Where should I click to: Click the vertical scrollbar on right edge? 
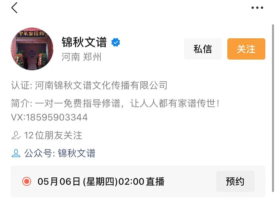coord(273,108)
